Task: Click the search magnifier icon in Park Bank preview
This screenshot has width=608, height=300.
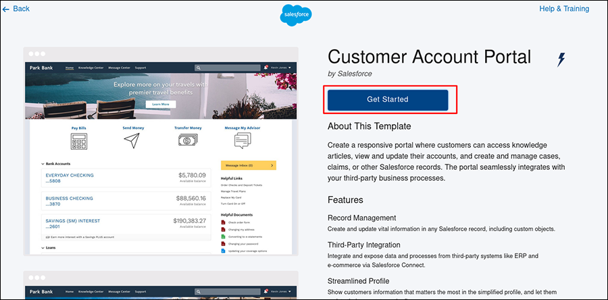Action: click(199, 67)
